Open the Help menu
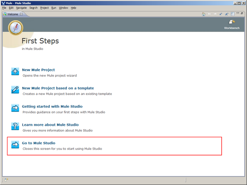Viewport: 247px width, 185px height. click(73, 8)
